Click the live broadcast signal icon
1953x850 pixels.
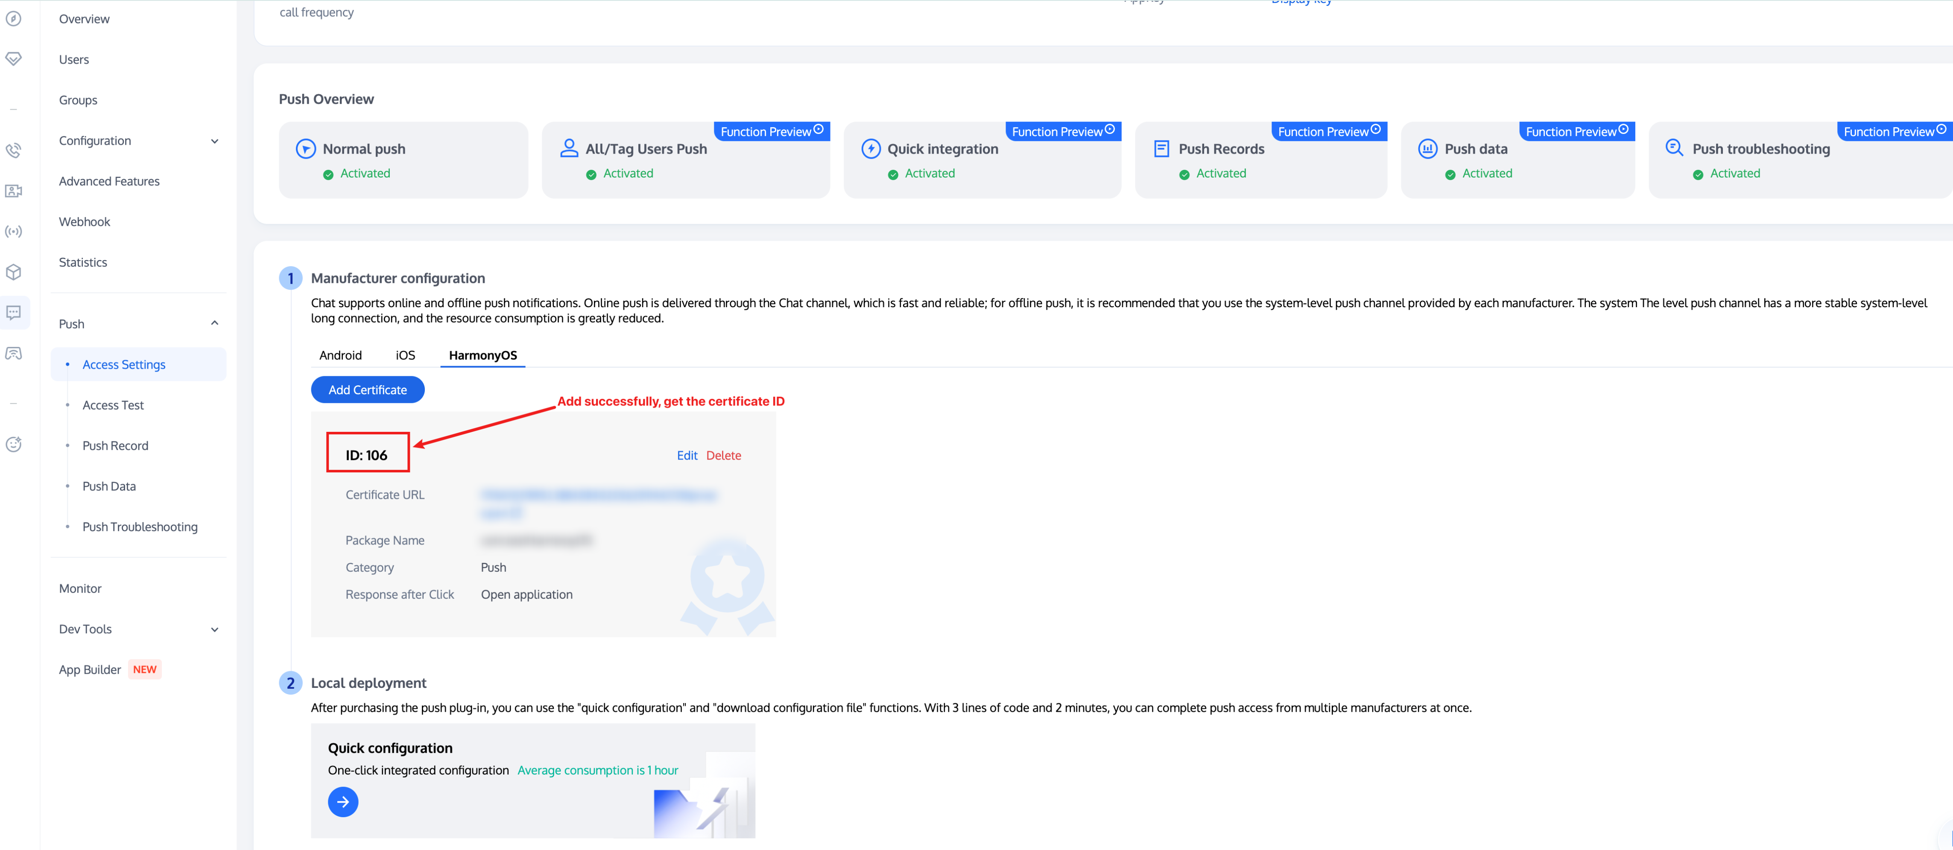click(x=14, y=232)
